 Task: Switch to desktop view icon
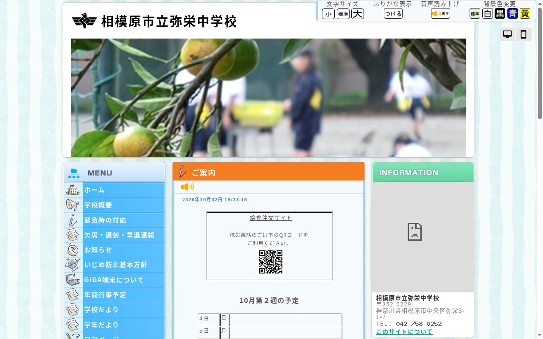507,34
